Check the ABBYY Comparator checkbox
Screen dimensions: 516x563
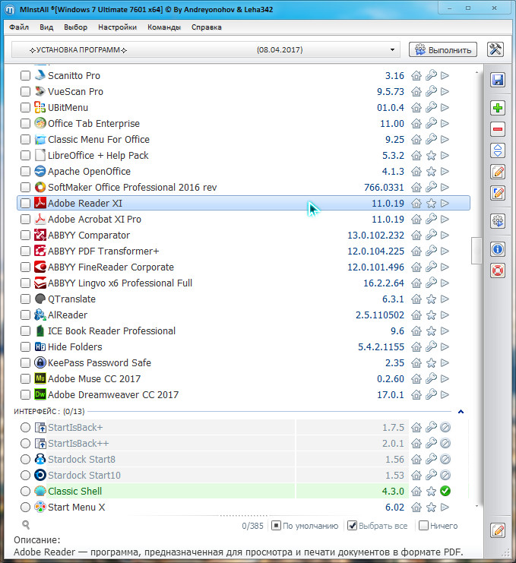[x=25, y=236]
